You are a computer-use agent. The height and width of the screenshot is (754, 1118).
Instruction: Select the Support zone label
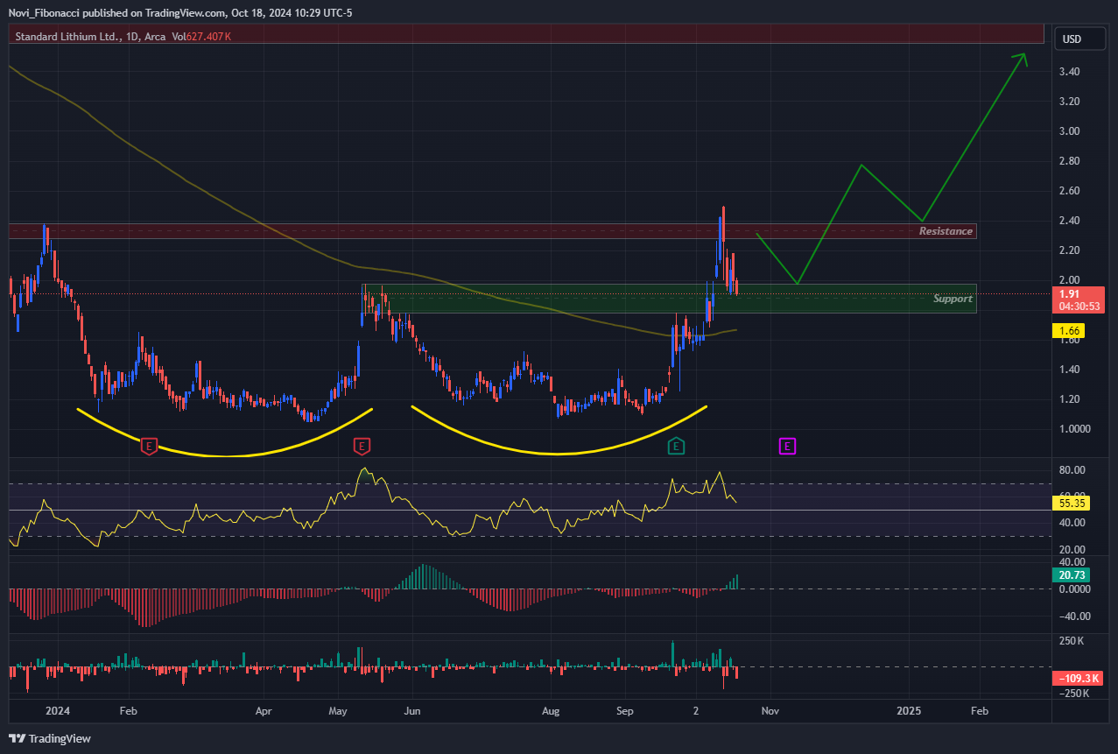(953, 299)
